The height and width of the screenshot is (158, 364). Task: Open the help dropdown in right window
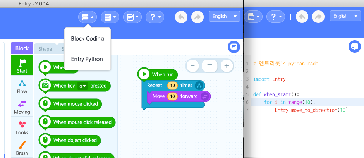click(276, 17)
